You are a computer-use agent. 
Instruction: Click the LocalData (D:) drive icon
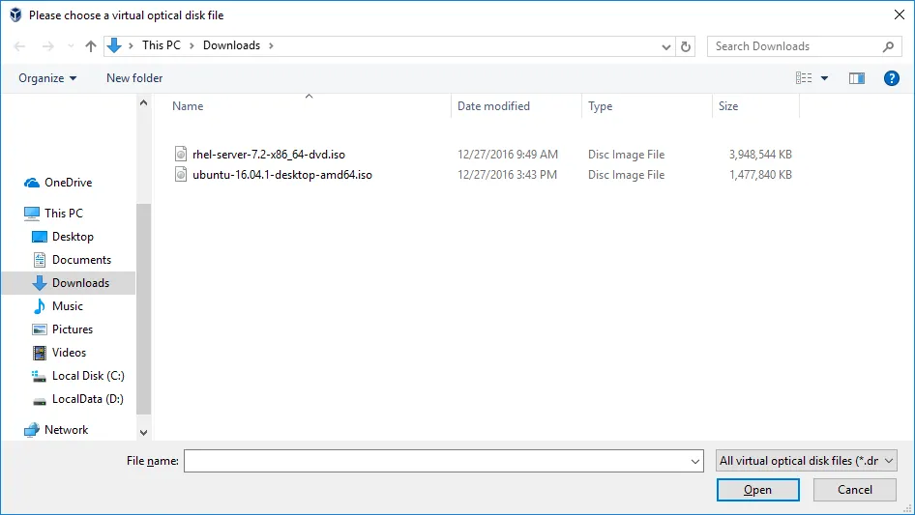(39, 401)
